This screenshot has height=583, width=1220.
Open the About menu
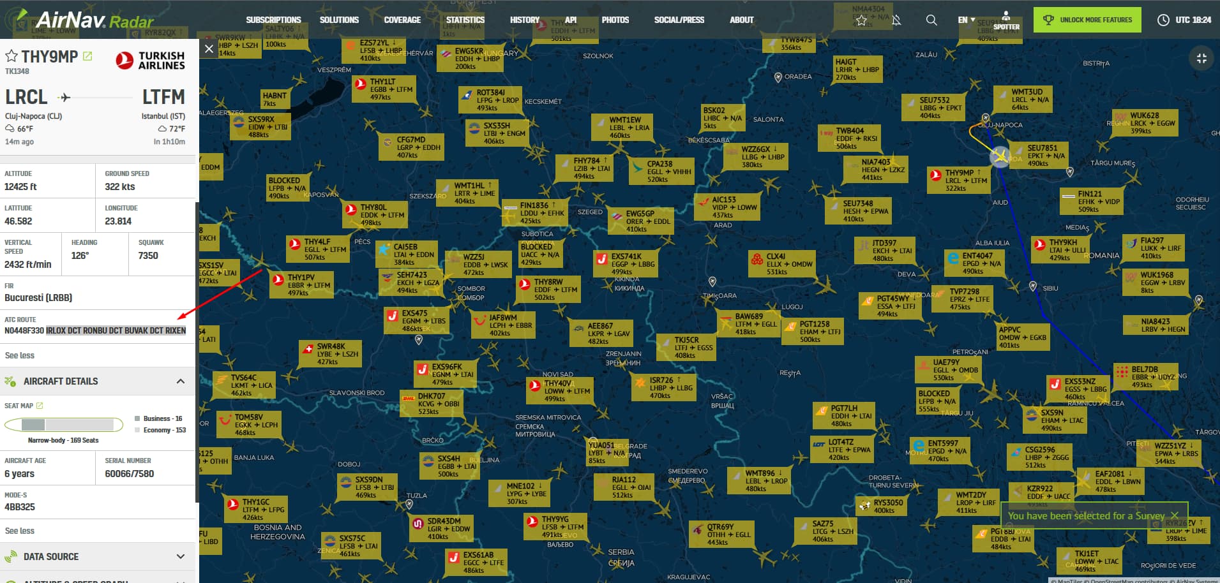(742, 20)
